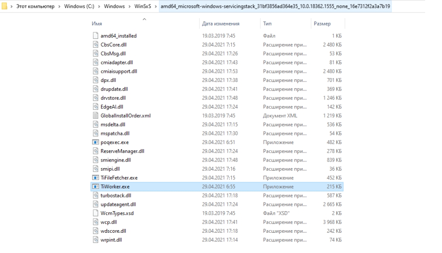Click the poqexec.exe application icon
442x253 pixels.
click(x=96, y=142)
